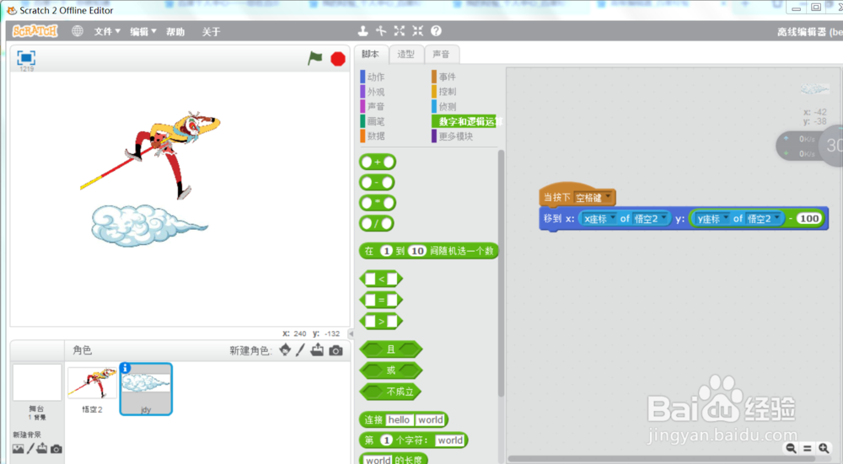This screenshot has height=464, width=843.
Task: Choose backdrop from library
Action: coord(19,449)
